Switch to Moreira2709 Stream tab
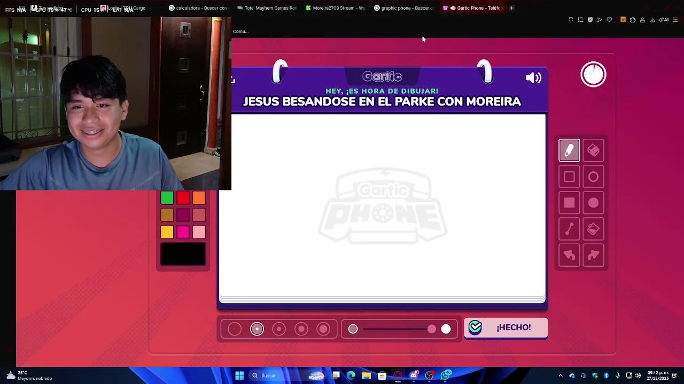 [x=336, y=8]
